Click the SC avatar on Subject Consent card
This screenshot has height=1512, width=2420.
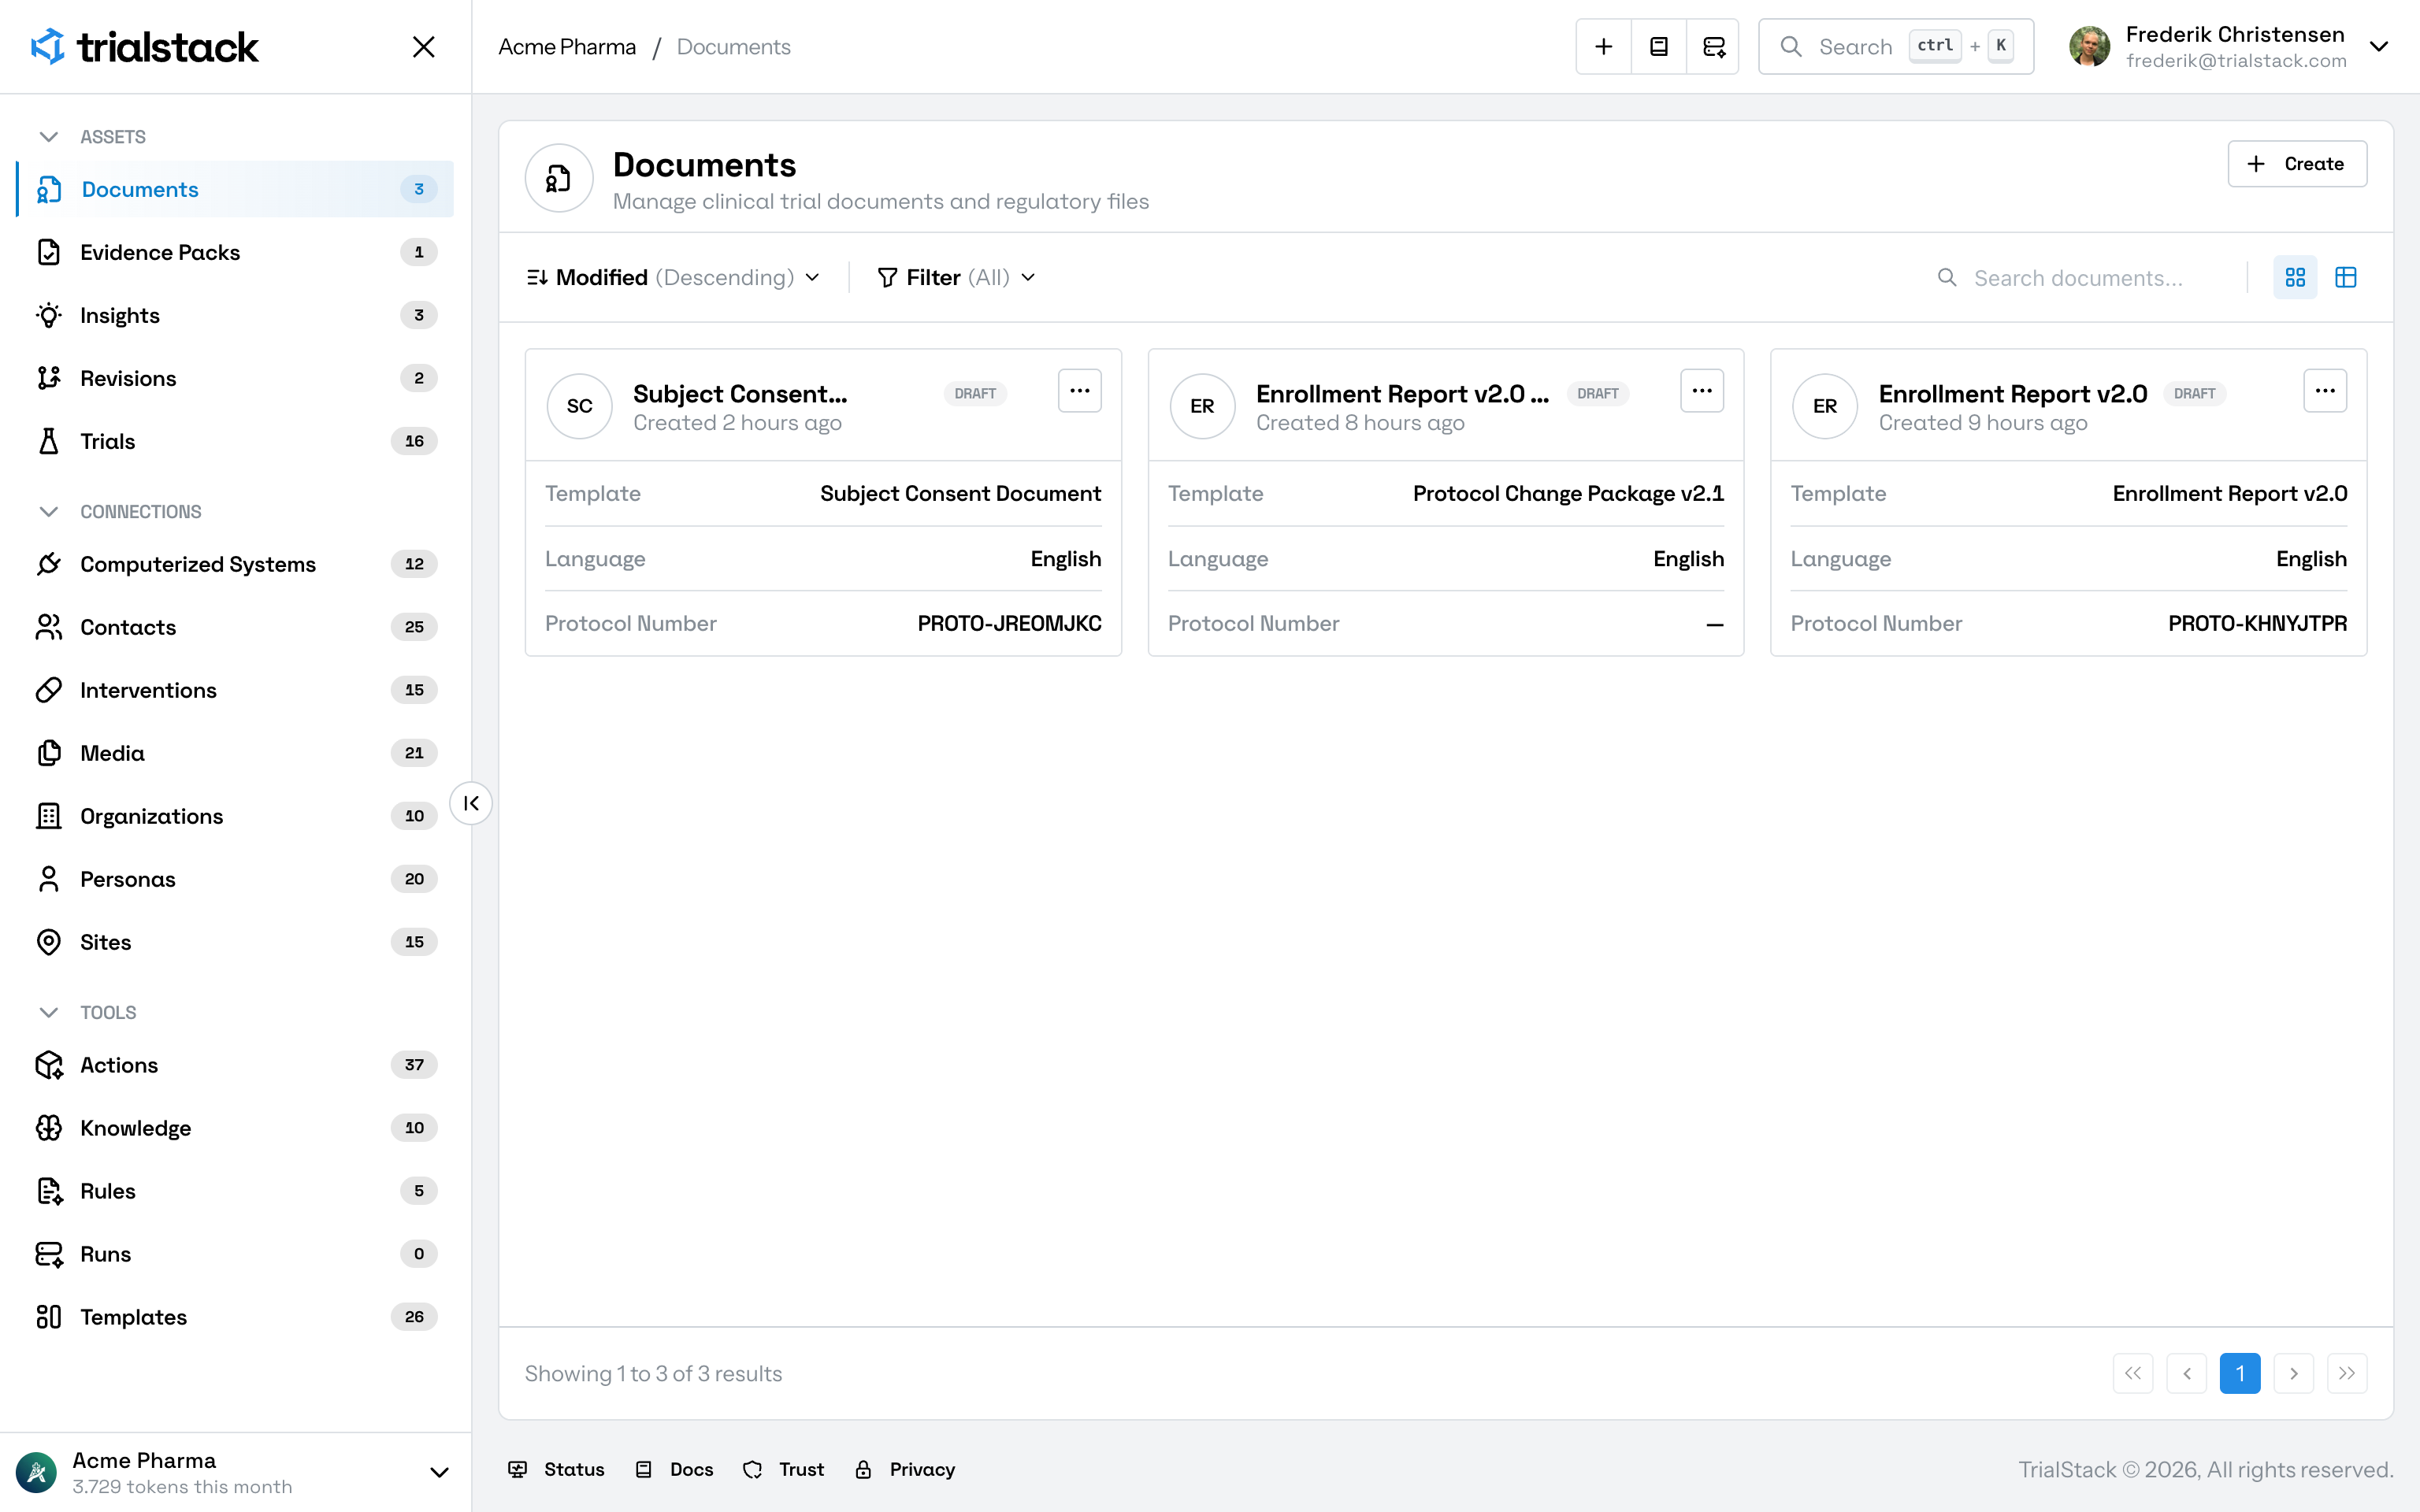[580, 406]
